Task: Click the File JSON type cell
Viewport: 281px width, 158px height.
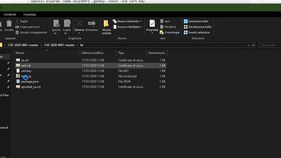Action: [x=124, y=82]
